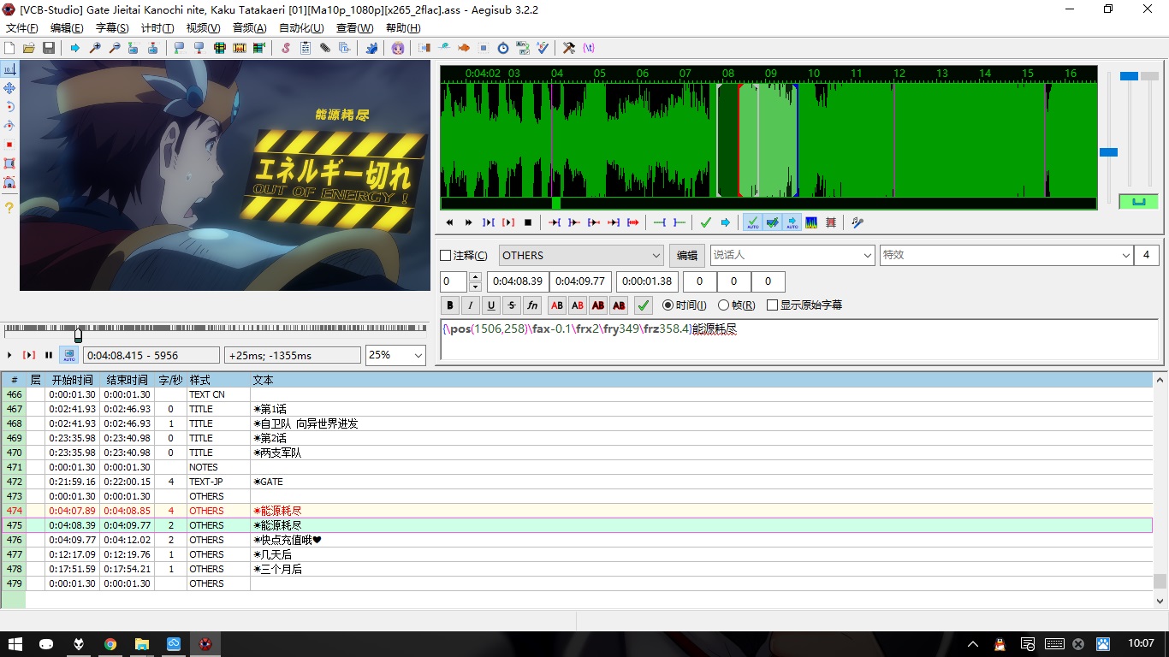Click the blue arrow jump-to icon in the toolbar
Image resolution: width=1169 pixels, height=657 pixels.
[74, 48]
